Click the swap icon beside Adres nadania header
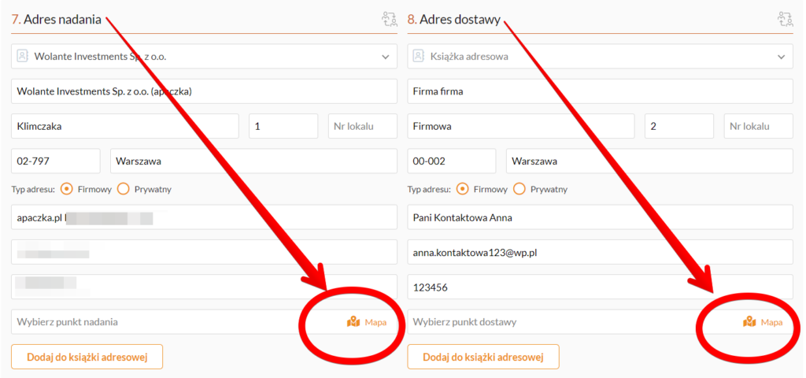 [x=389, y=20]
